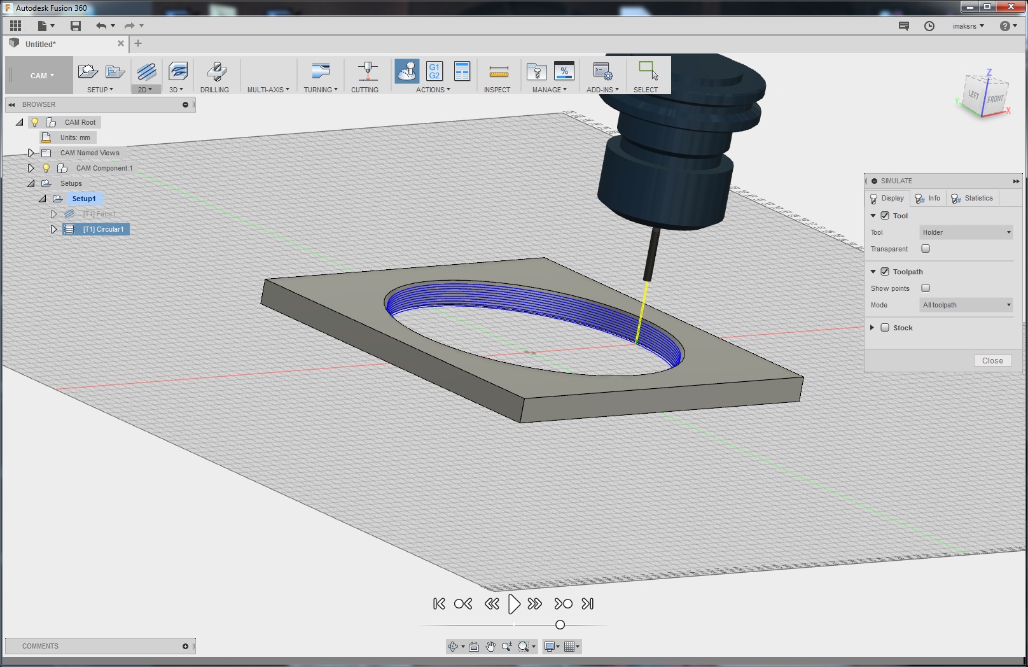The width and height of the screenshot is (1028, 667).
Task: Save the document with the floppy icon
Action: tap(76, 26)
